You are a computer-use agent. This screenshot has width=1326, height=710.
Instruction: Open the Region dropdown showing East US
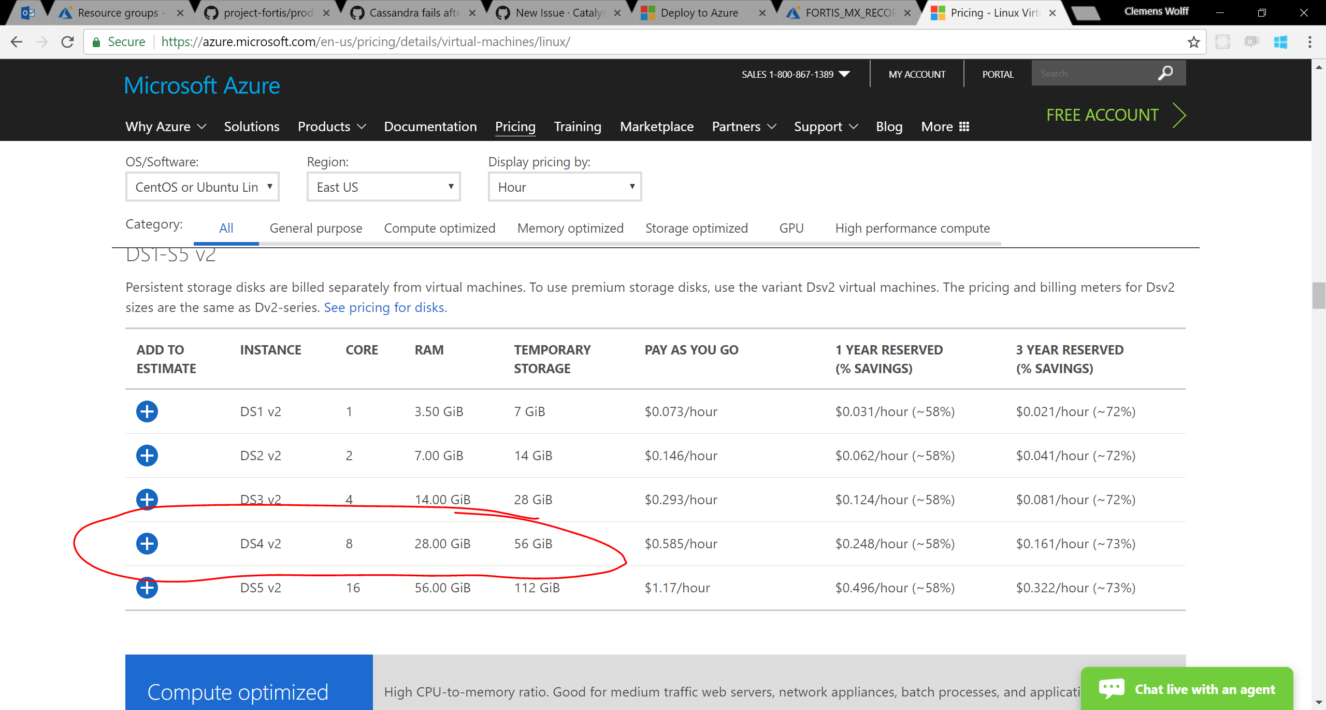384,187
